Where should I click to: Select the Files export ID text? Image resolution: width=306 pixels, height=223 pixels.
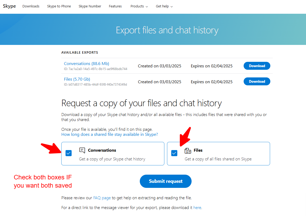pyautogui.click(x=95, y=85)
